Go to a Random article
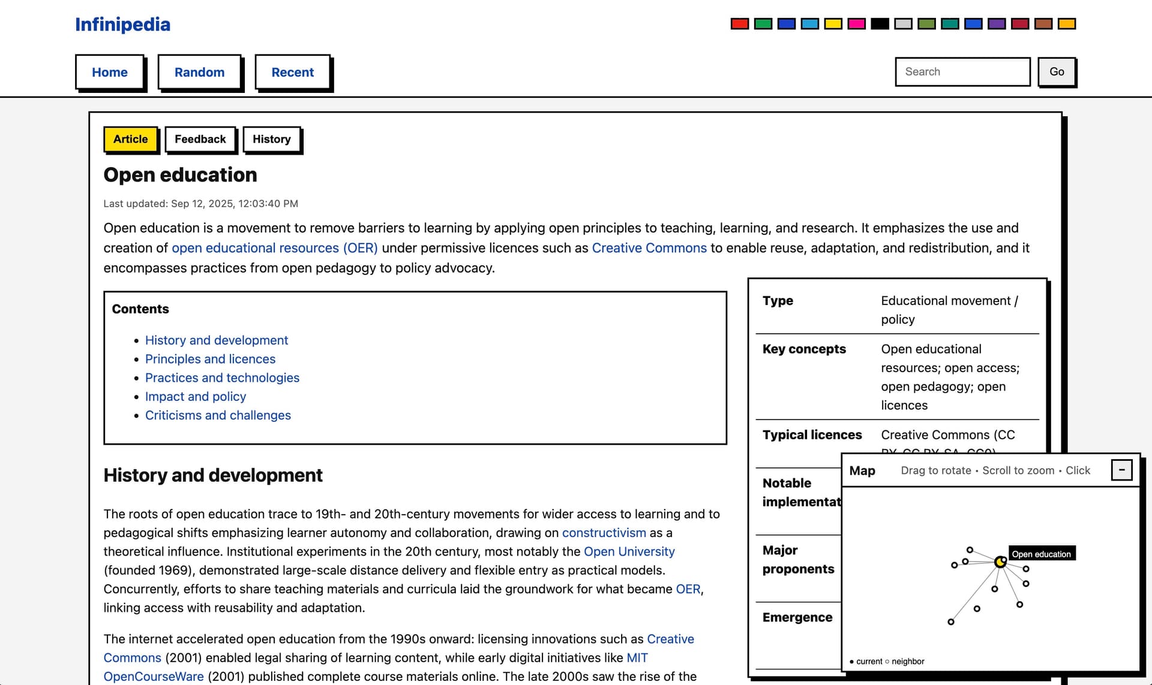The image size is (1152, 685). tap(199, 72)
